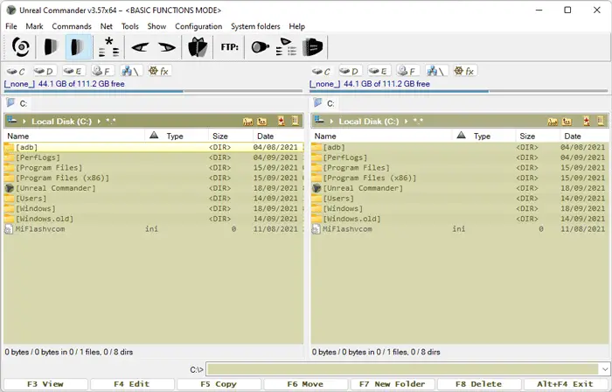Click the F4 Edit button

click(x=132, y=384)
